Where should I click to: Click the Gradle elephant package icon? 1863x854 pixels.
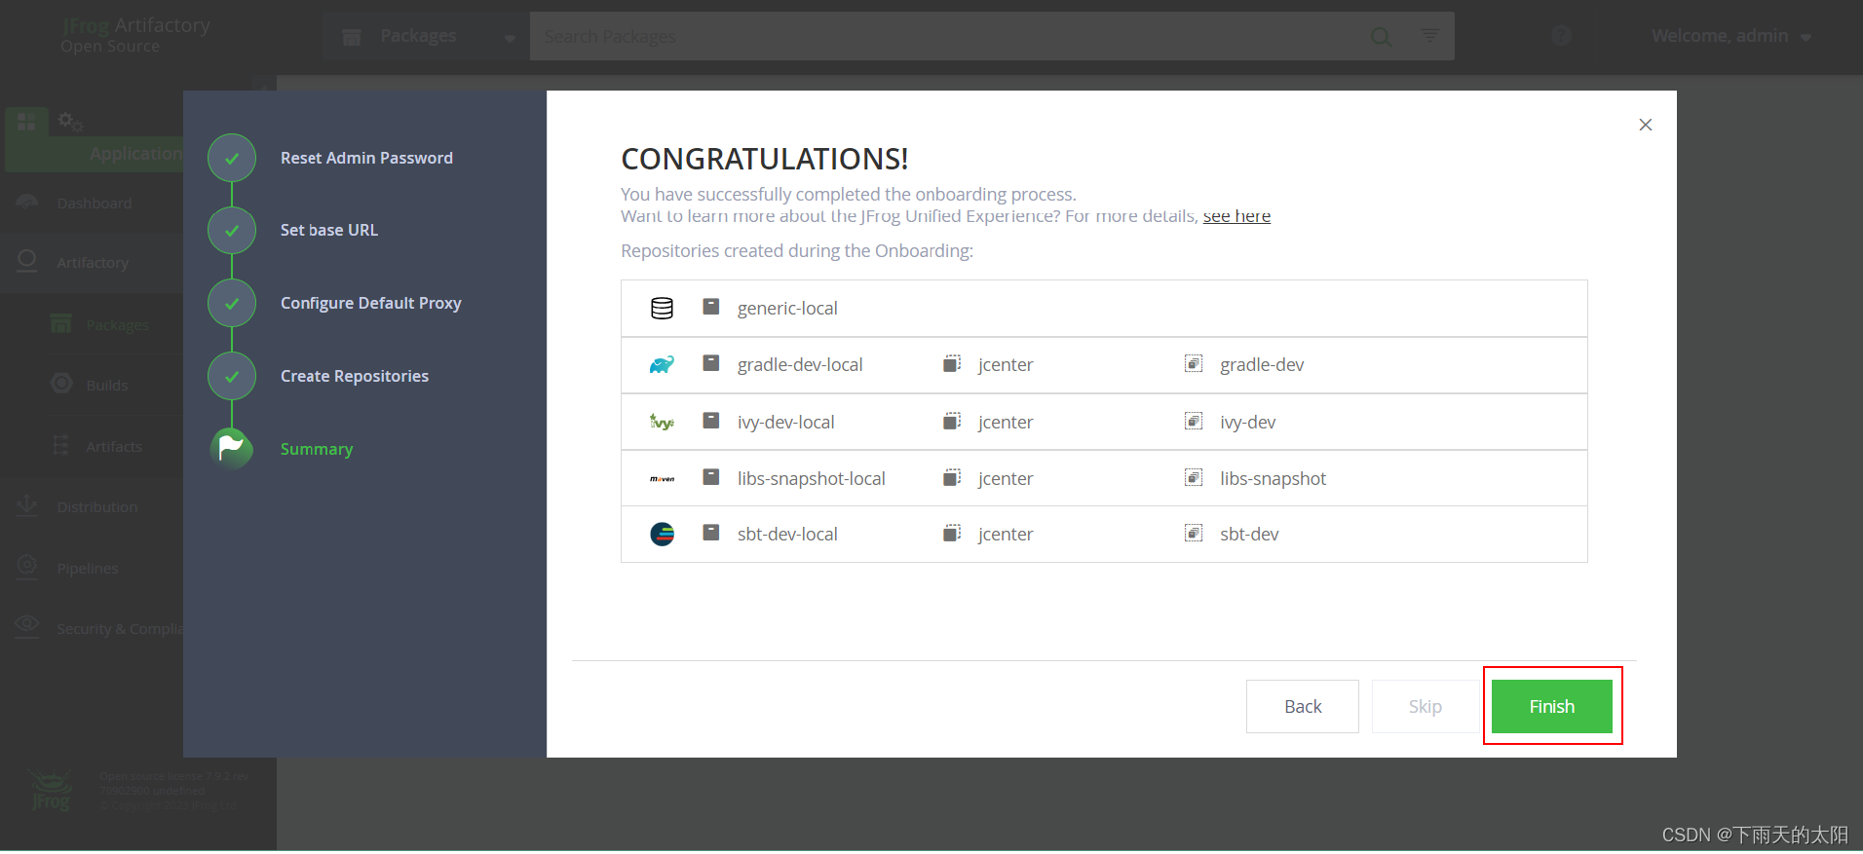coord(662,364)
